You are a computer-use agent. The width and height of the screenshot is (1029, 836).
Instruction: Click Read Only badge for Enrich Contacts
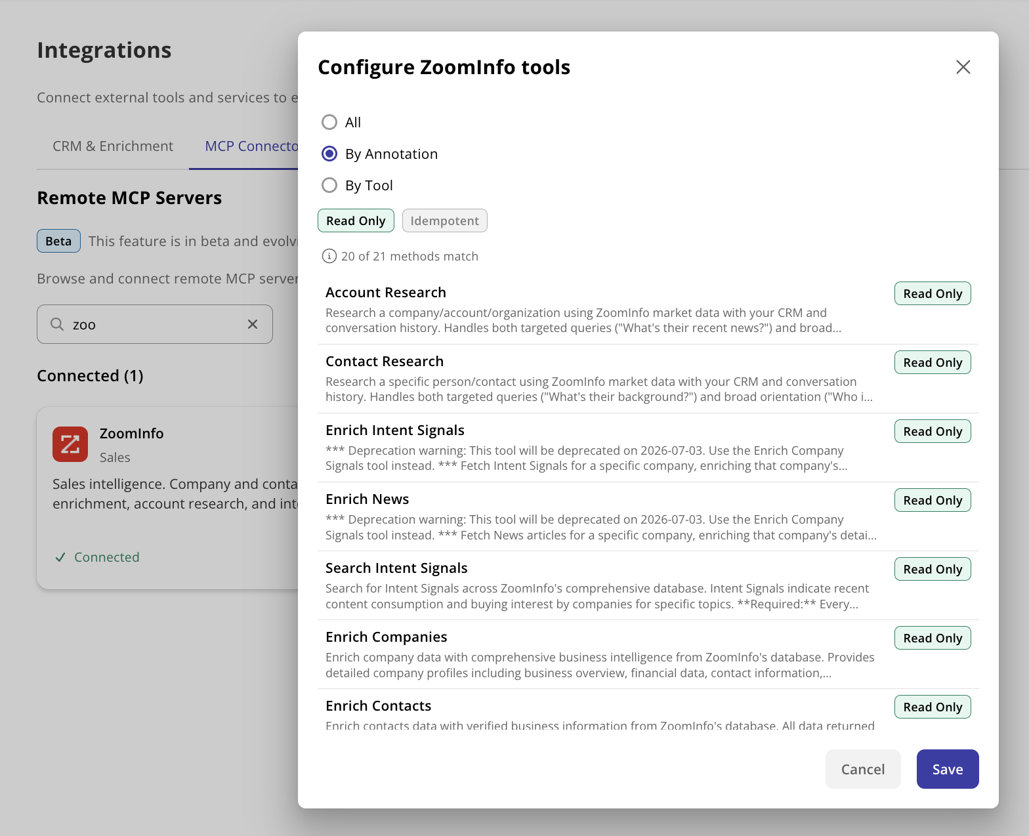[x=933, y=707]
